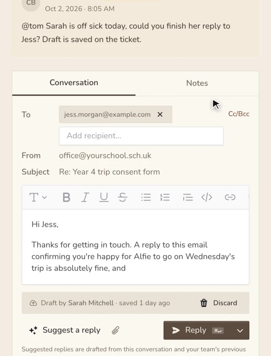This screenshot has width=271, height=356.
Task: Click the @tom mention in the note
Action: click(x=33, y=26)
